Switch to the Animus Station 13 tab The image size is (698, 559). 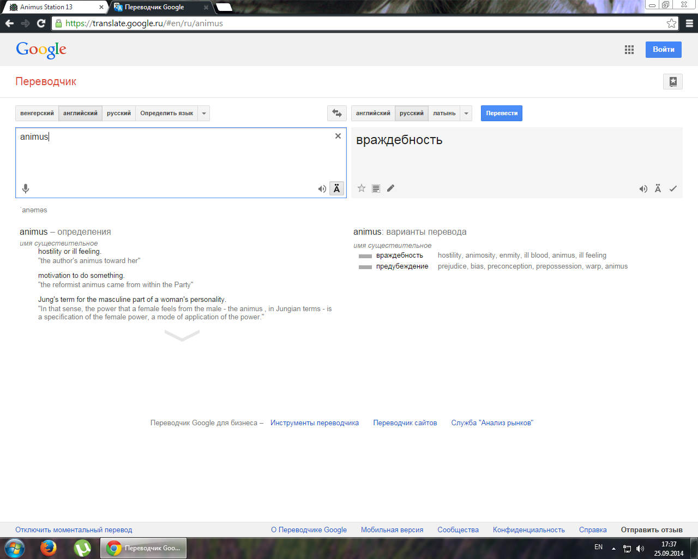(53, 7)
